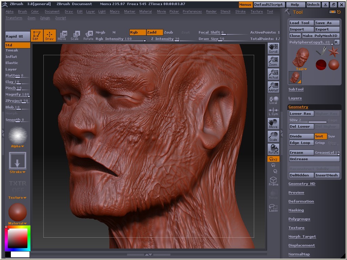Click the Frame mesh icon
Viewport: 347px width, 260px height.
pyautogui.click(x=273, y=181)
